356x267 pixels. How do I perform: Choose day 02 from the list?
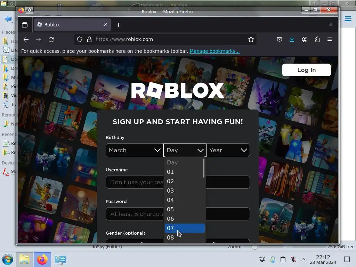(184, 181)
